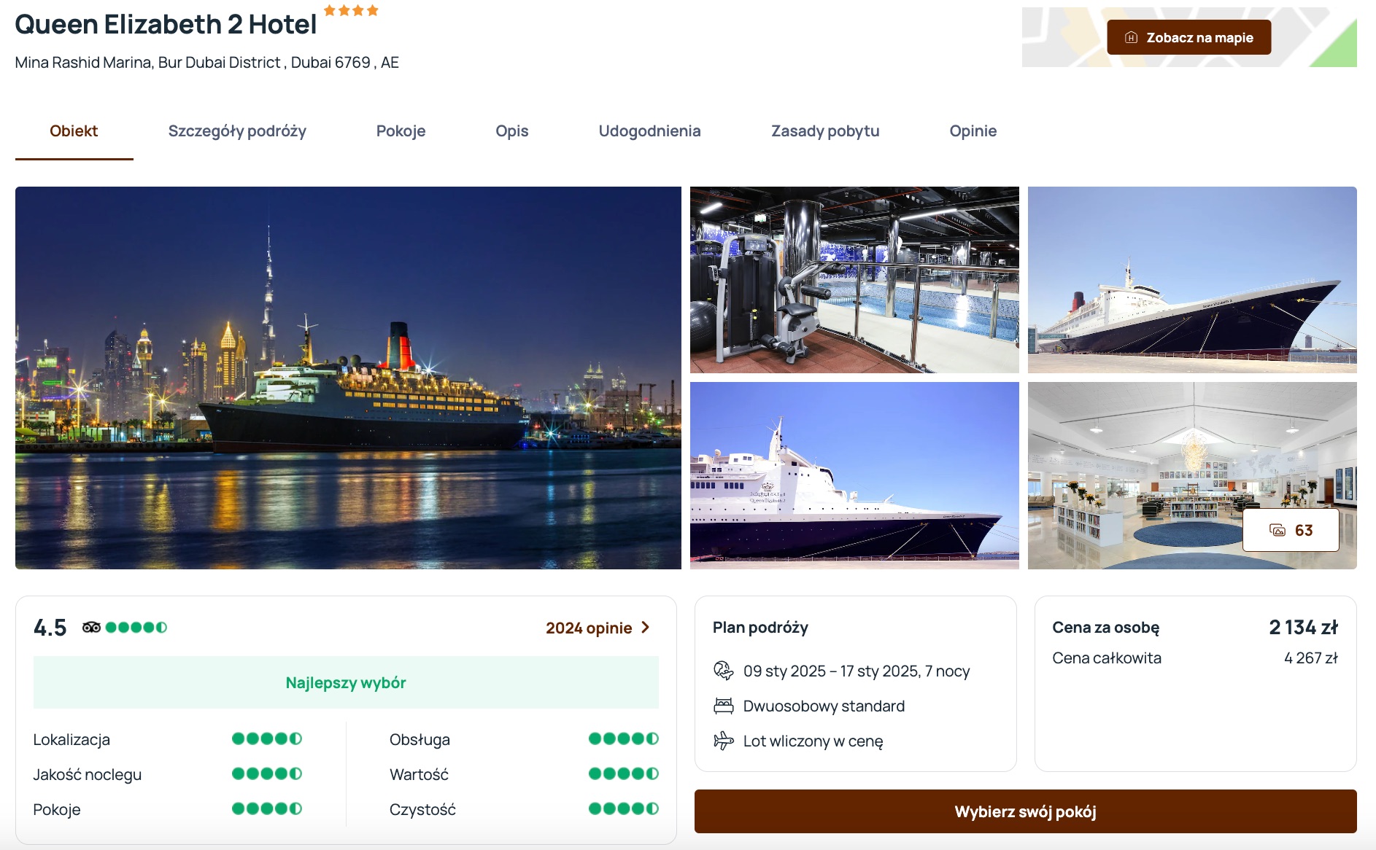1376x850 pixels.
Task: Click the calendar trip dates icon
Action: coord(723,671)
